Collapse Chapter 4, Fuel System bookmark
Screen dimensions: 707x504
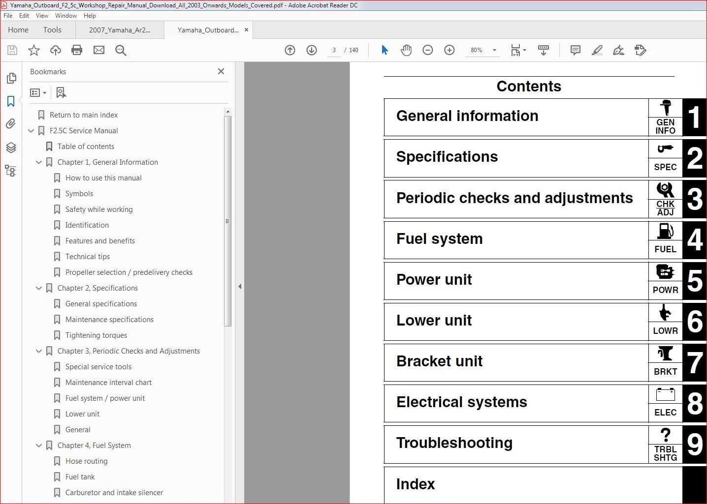(39, 445)
